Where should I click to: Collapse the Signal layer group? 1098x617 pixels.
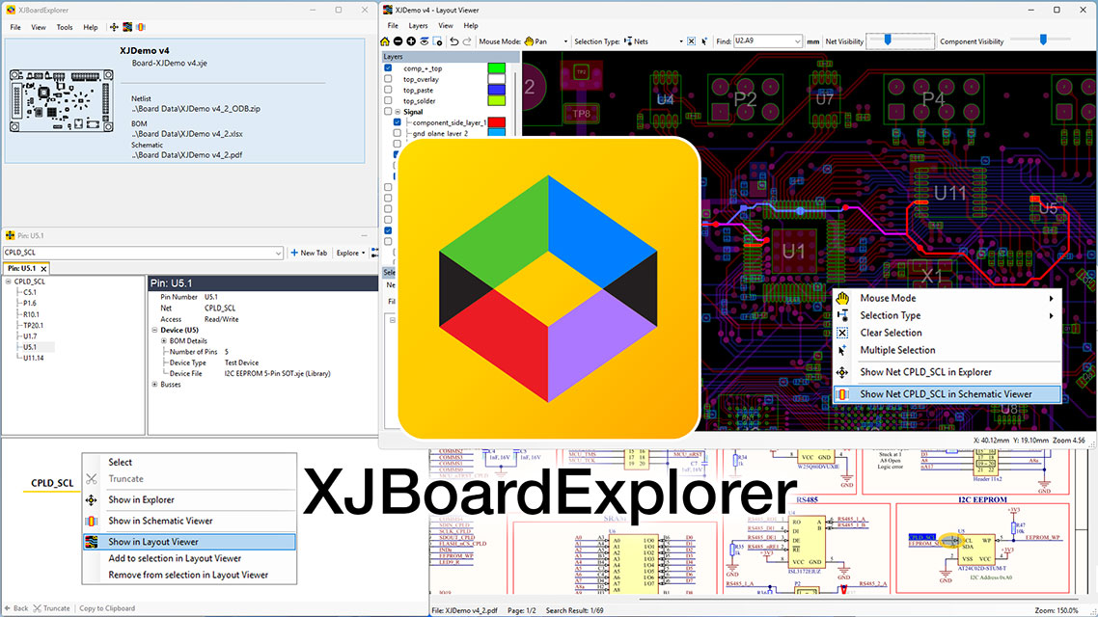(x=398, y=112)
